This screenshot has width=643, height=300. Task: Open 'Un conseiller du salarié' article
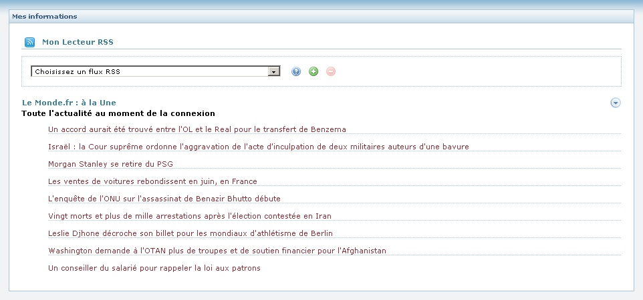click(x=154, y=268)
